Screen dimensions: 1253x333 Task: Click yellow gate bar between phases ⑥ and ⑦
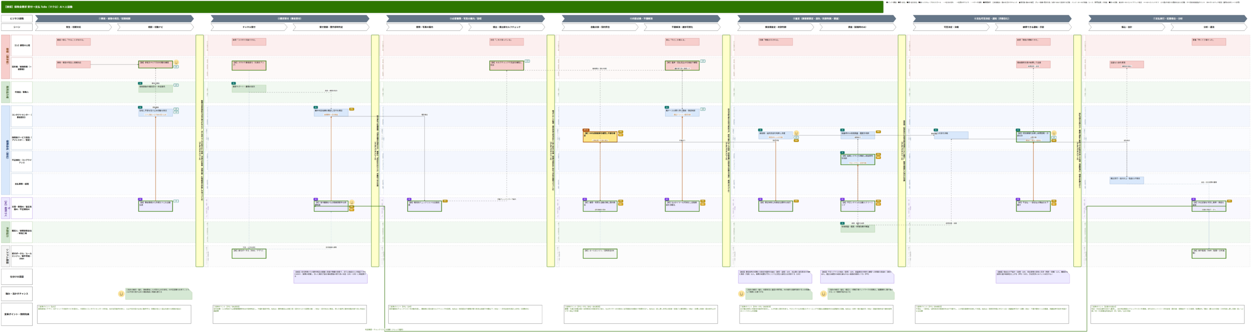[x=1077, y=151]
